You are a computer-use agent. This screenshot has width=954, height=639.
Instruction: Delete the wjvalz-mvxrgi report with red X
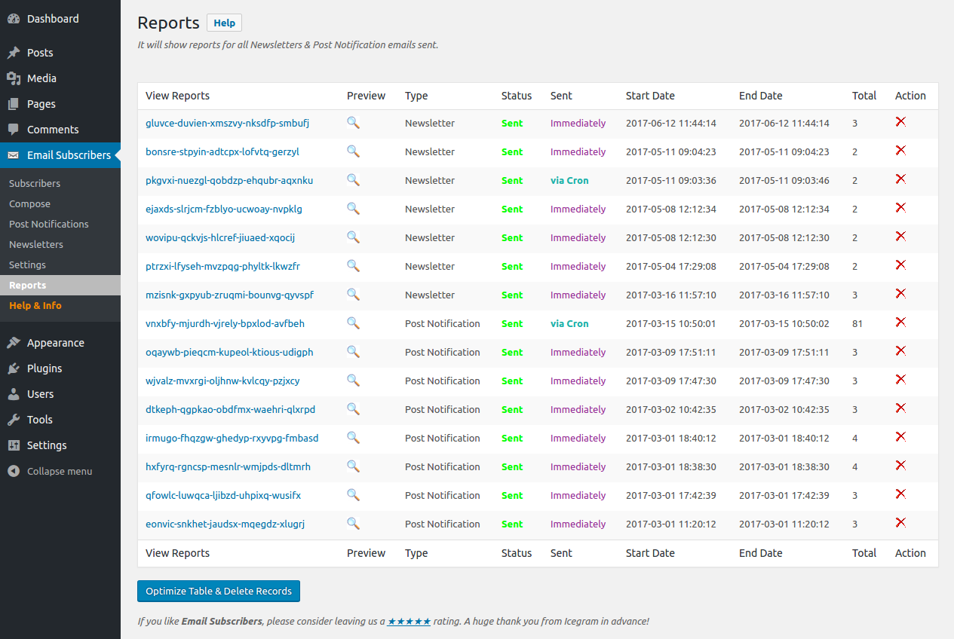900,379
